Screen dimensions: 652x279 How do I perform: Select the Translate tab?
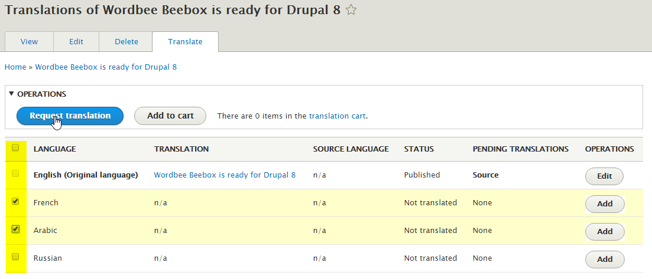pos(185,42)
